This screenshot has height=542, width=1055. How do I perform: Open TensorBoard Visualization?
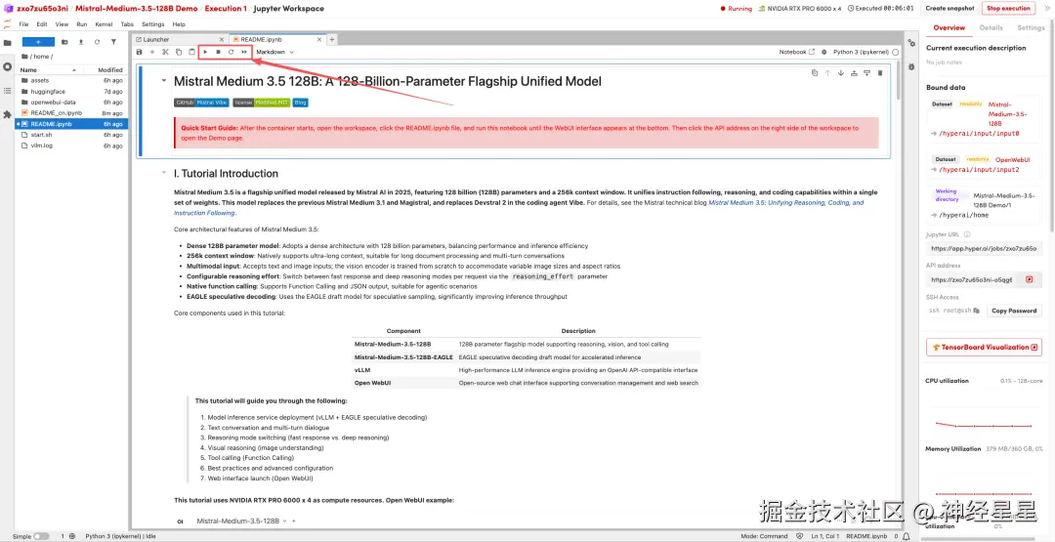[x=984, y=347]
